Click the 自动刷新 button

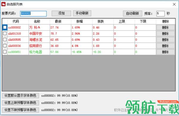(132, 13)
